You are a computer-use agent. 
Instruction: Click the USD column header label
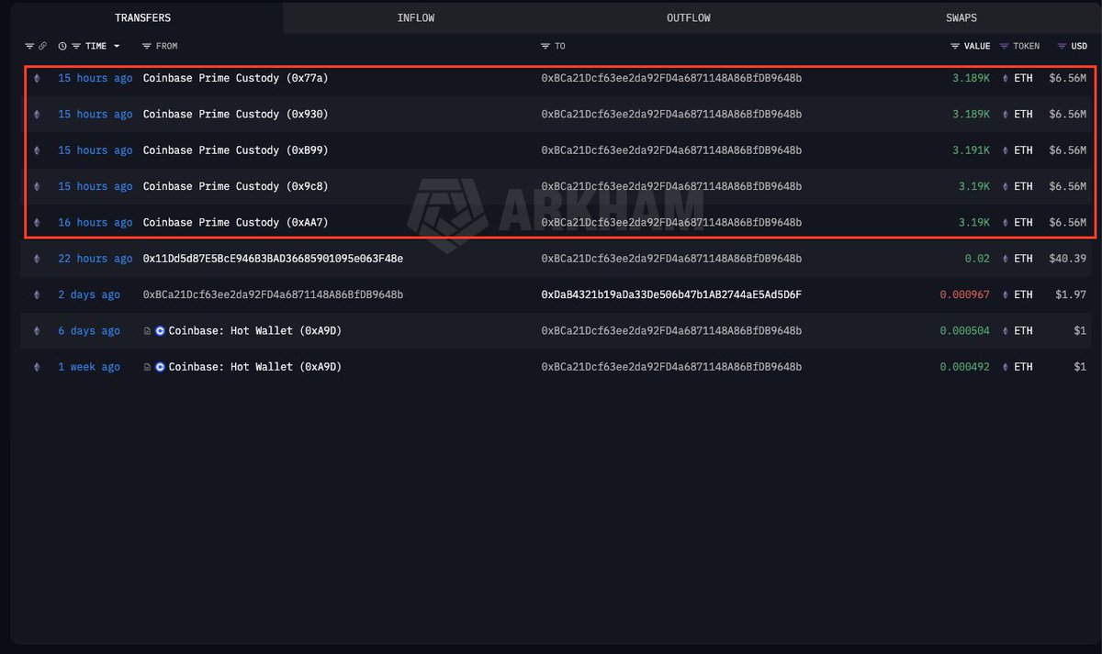point(1079,46)
